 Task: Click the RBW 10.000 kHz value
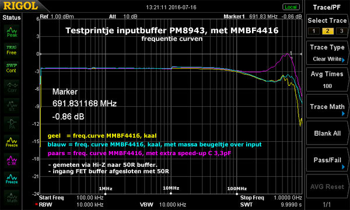pos(90,204)
